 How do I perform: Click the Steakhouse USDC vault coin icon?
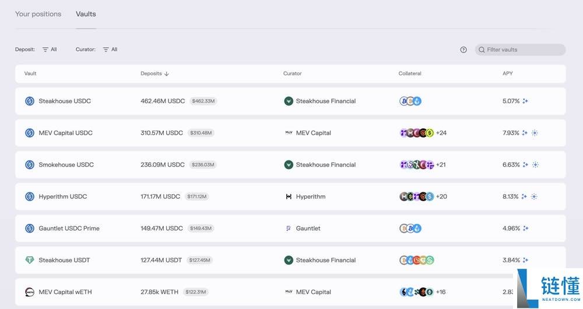pos(30,101)
